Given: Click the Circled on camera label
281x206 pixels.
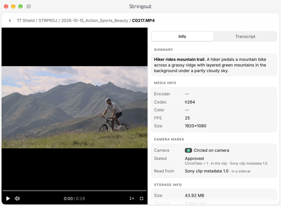Looking at the screenshot, I should coord(211,151).
